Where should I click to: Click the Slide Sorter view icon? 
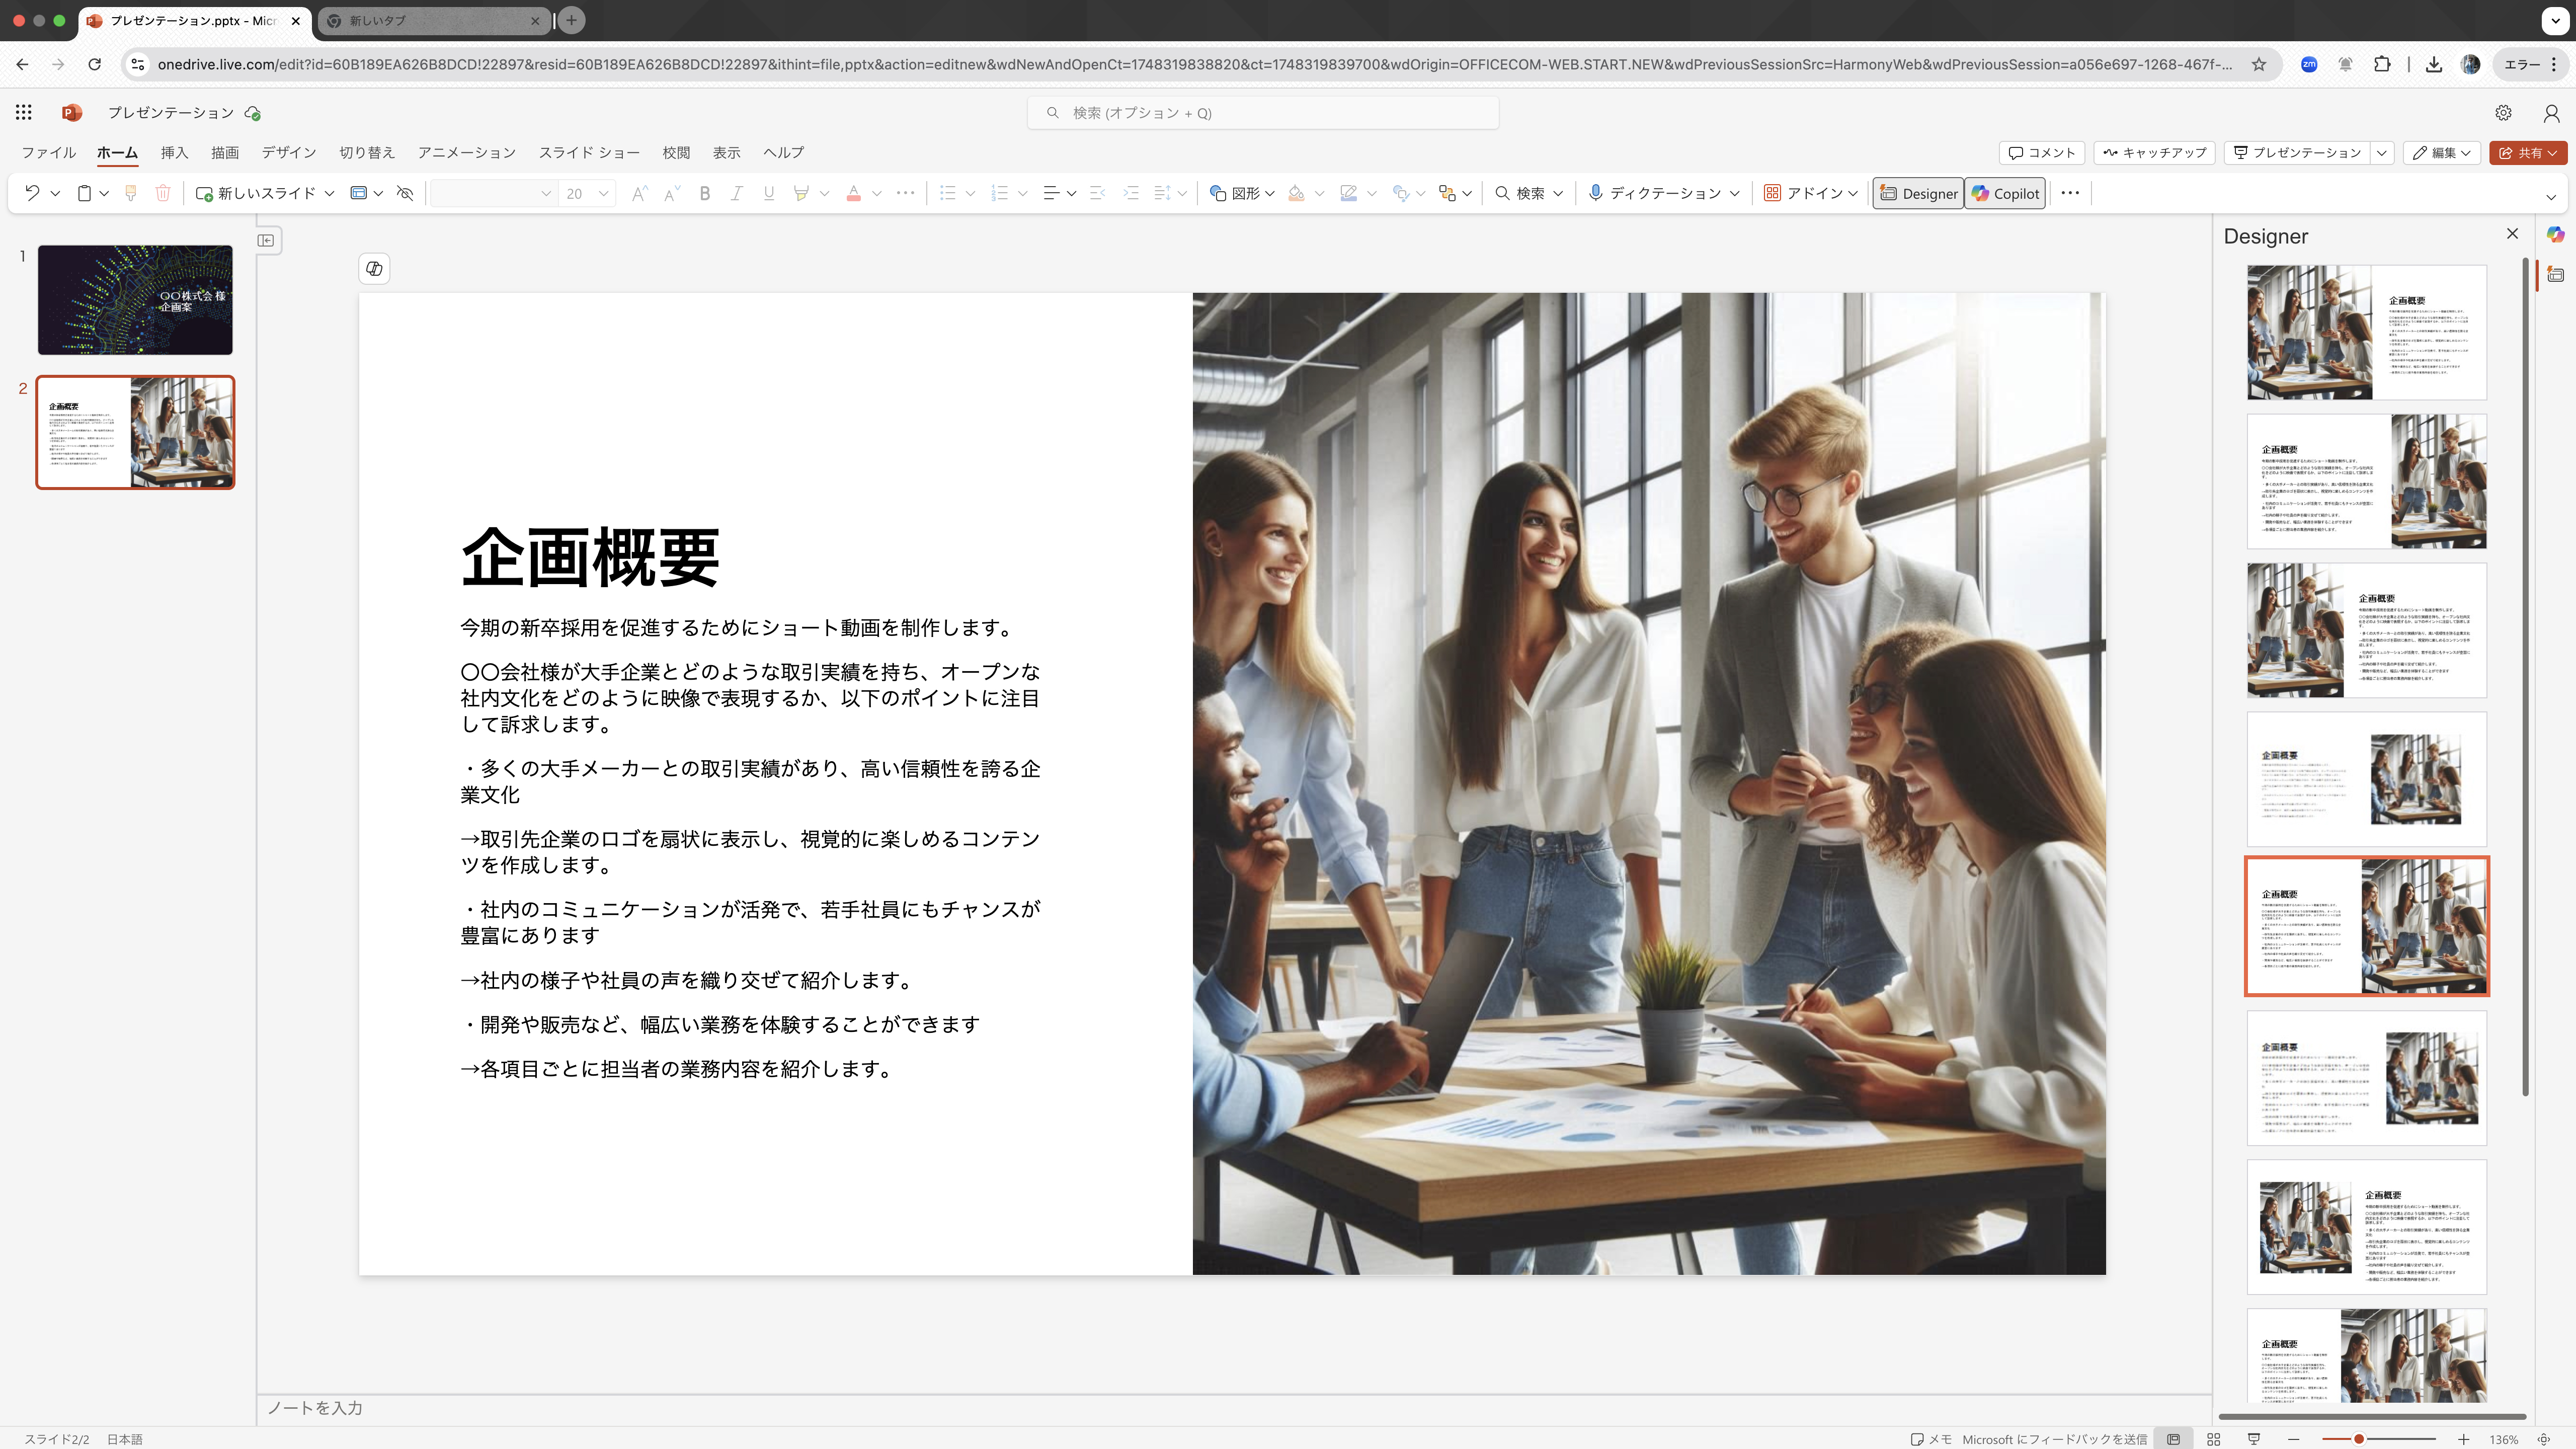(2213, 1439)
